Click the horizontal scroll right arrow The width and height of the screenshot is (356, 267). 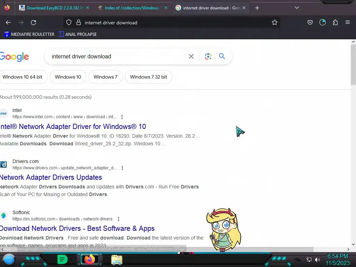pyautogui.click(x=348, y=249)
